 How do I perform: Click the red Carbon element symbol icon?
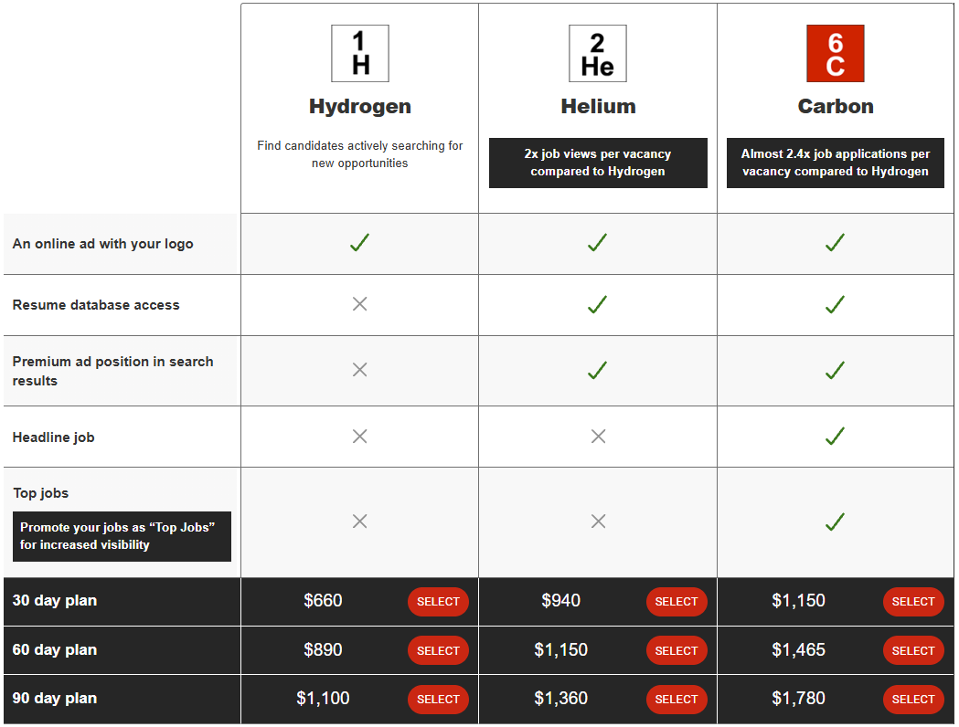pos(835,53)
